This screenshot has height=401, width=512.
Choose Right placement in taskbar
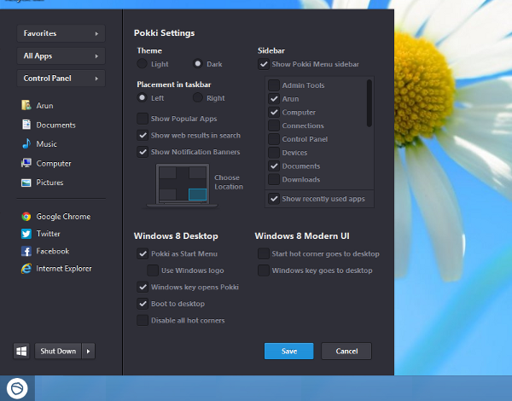coord(198,97)
